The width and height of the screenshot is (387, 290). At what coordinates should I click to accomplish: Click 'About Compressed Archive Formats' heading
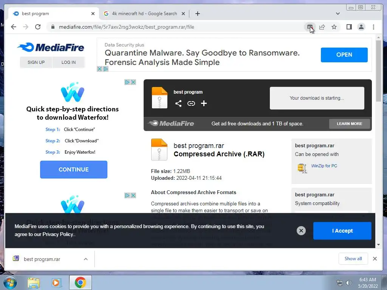193,192
